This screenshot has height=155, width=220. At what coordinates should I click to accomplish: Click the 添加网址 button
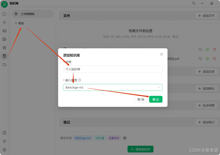pos(206,88)
